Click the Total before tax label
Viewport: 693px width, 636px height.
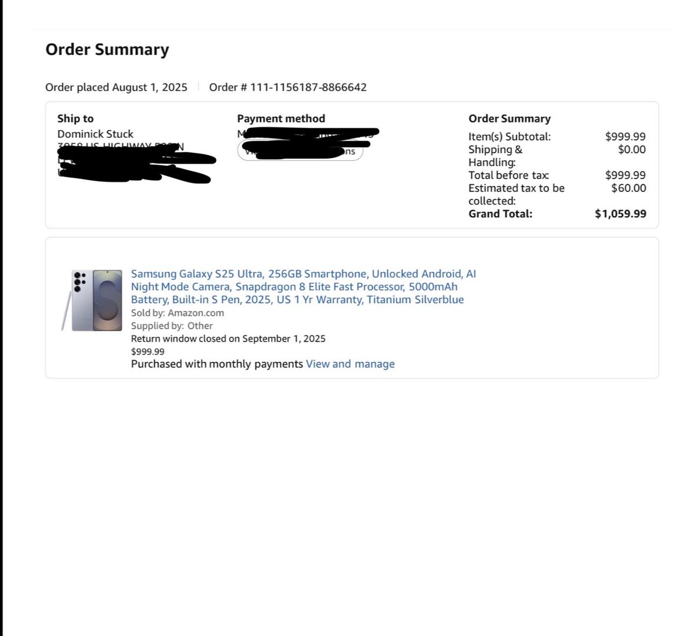(x=509, y=175)
